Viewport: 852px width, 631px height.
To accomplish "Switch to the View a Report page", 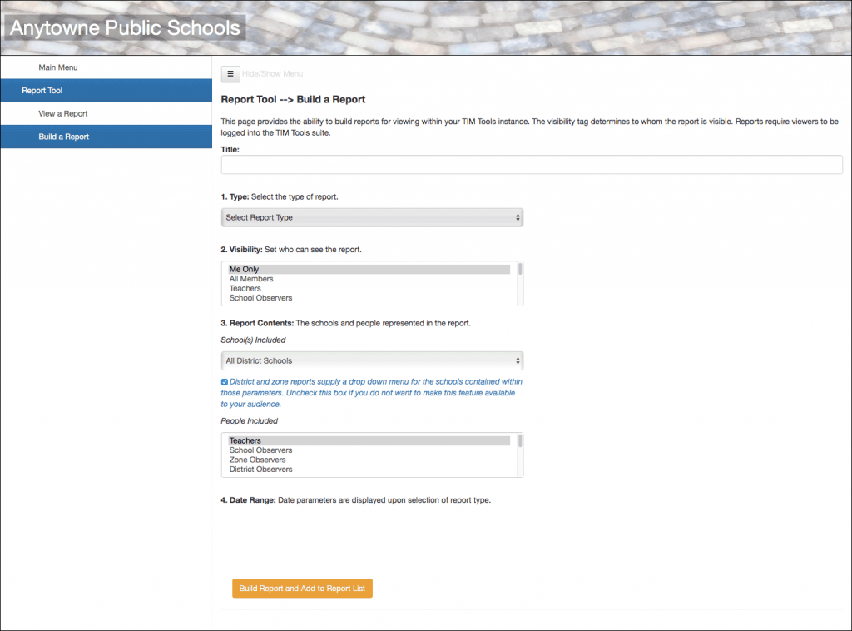I will [63, 112].
